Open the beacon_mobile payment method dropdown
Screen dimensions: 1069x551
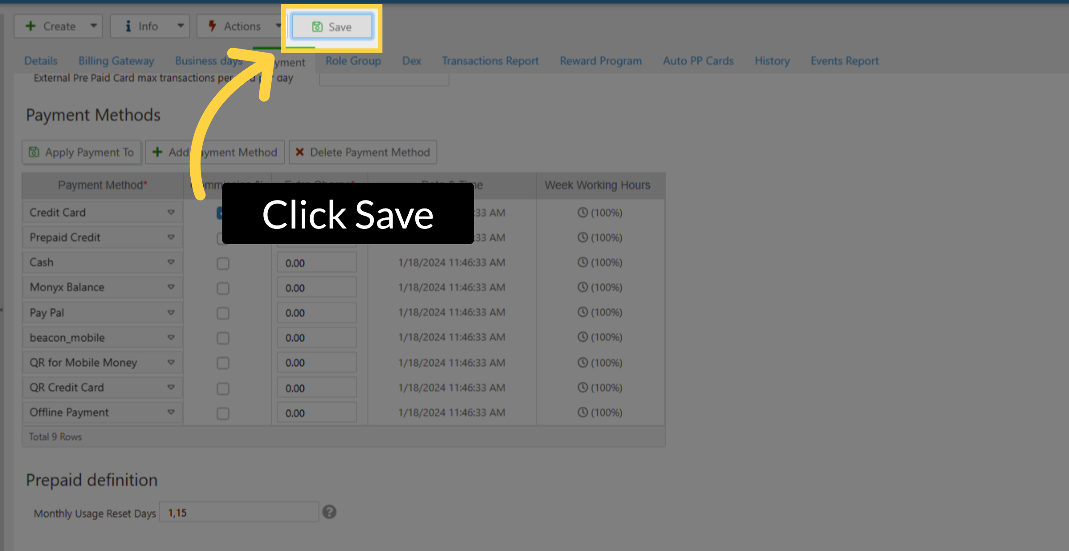coord(171,338)
